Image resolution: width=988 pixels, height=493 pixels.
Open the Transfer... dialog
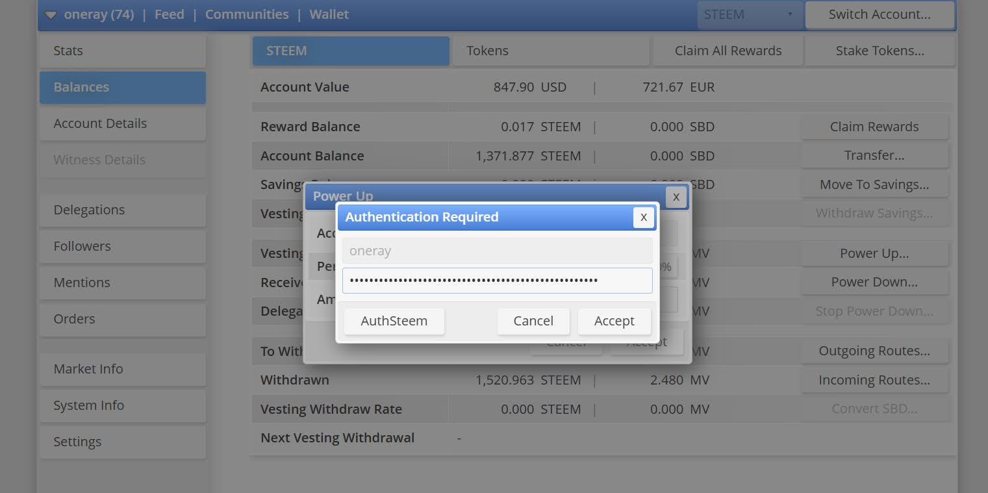874,156
